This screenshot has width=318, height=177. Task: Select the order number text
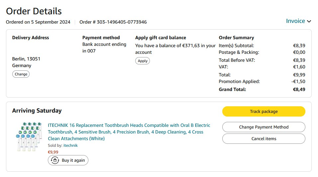pos(113,22)
